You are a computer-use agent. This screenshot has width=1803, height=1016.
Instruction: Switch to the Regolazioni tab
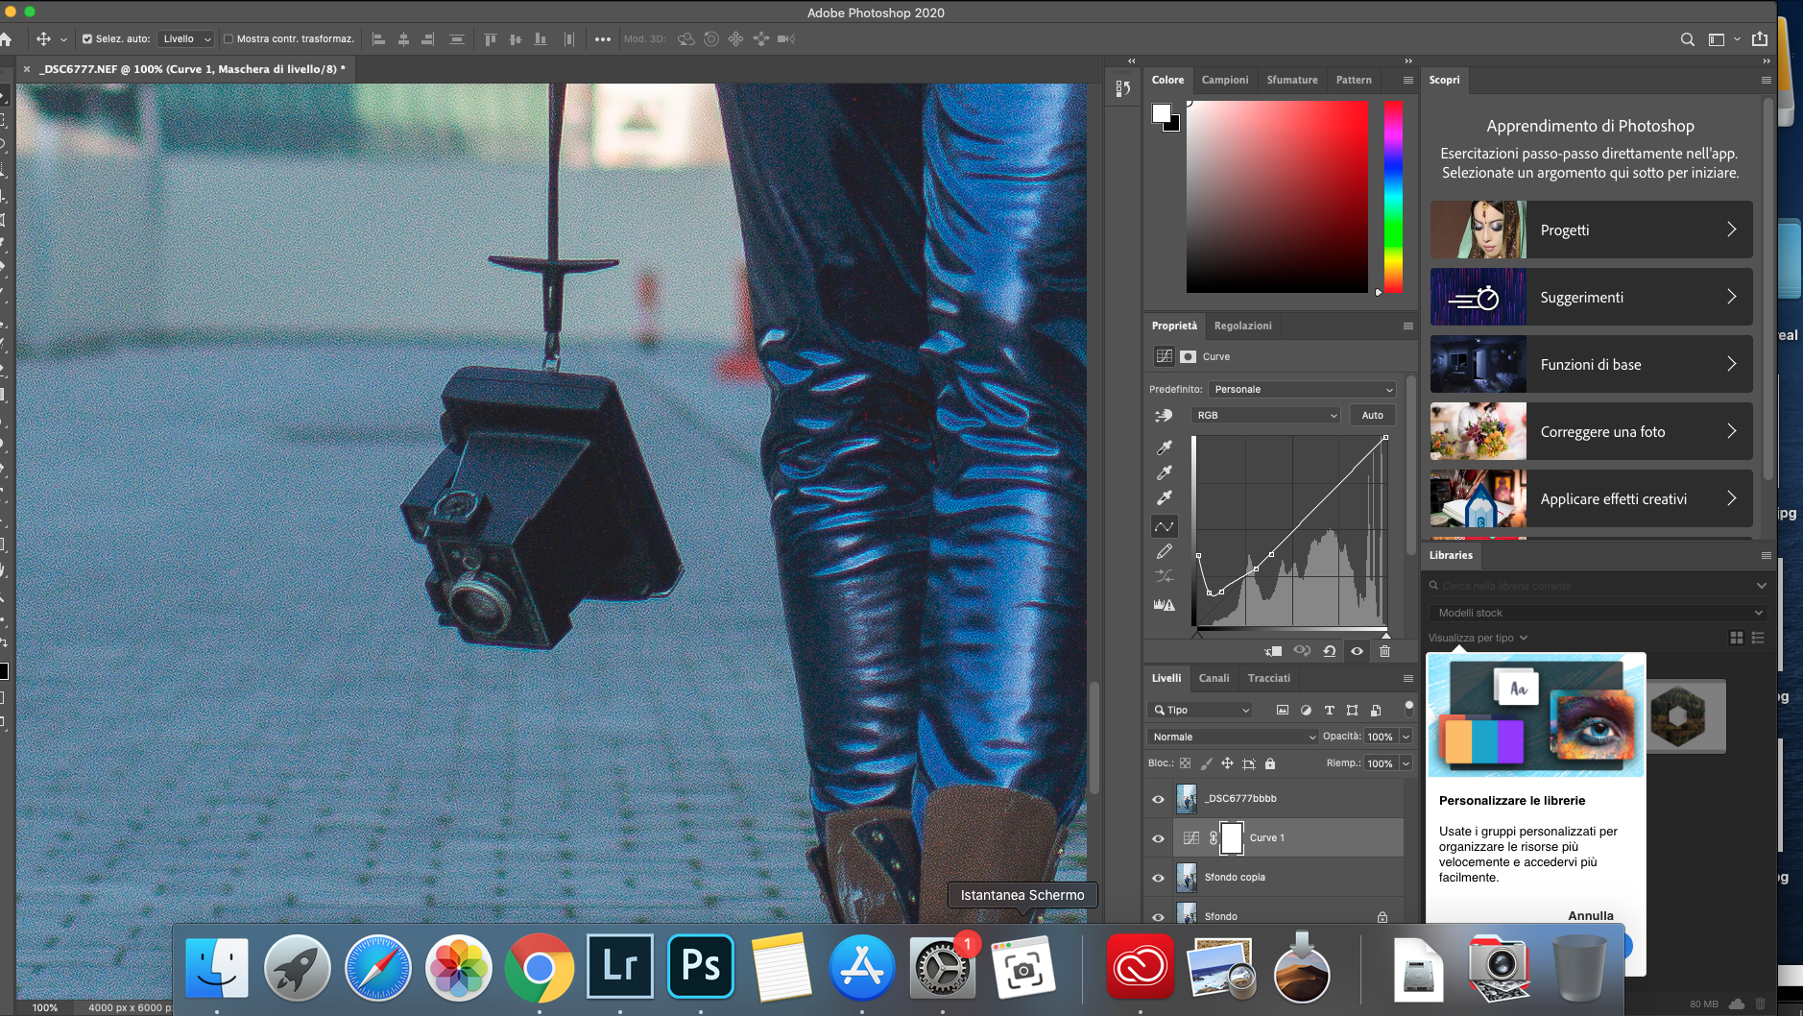1242,326
